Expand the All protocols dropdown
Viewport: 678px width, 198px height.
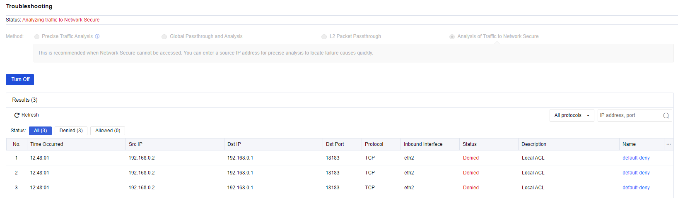572,115
